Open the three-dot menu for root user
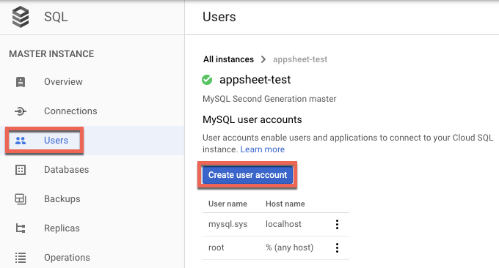 coord(337,247)
